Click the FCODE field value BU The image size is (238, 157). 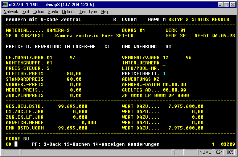point(26,139)
